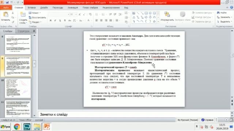Switch to the Дизайн ribbon tab

point(44,8)
